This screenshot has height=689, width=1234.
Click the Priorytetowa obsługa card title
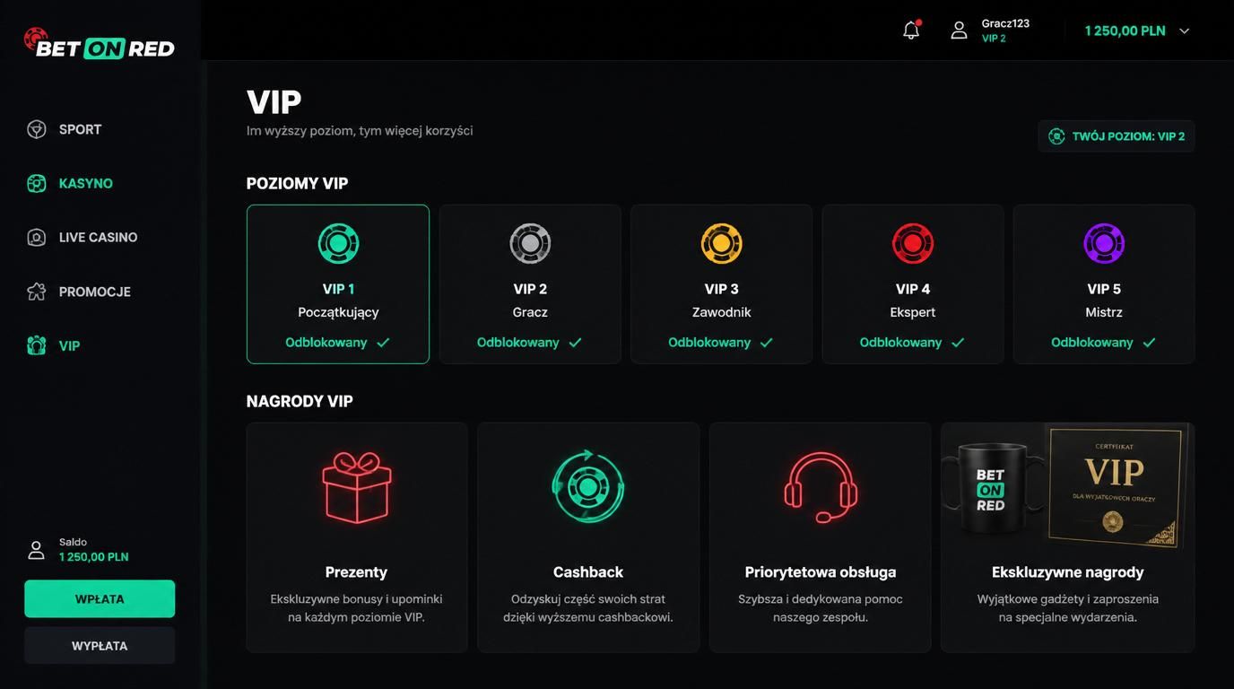coord(821,572)
